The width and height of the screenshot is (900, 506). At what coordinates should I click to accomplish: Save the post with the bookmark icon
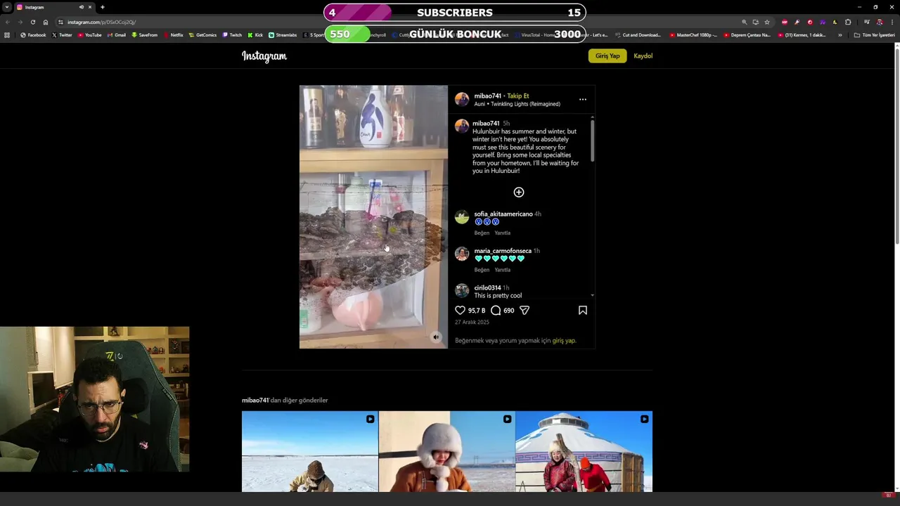(583, 310)
